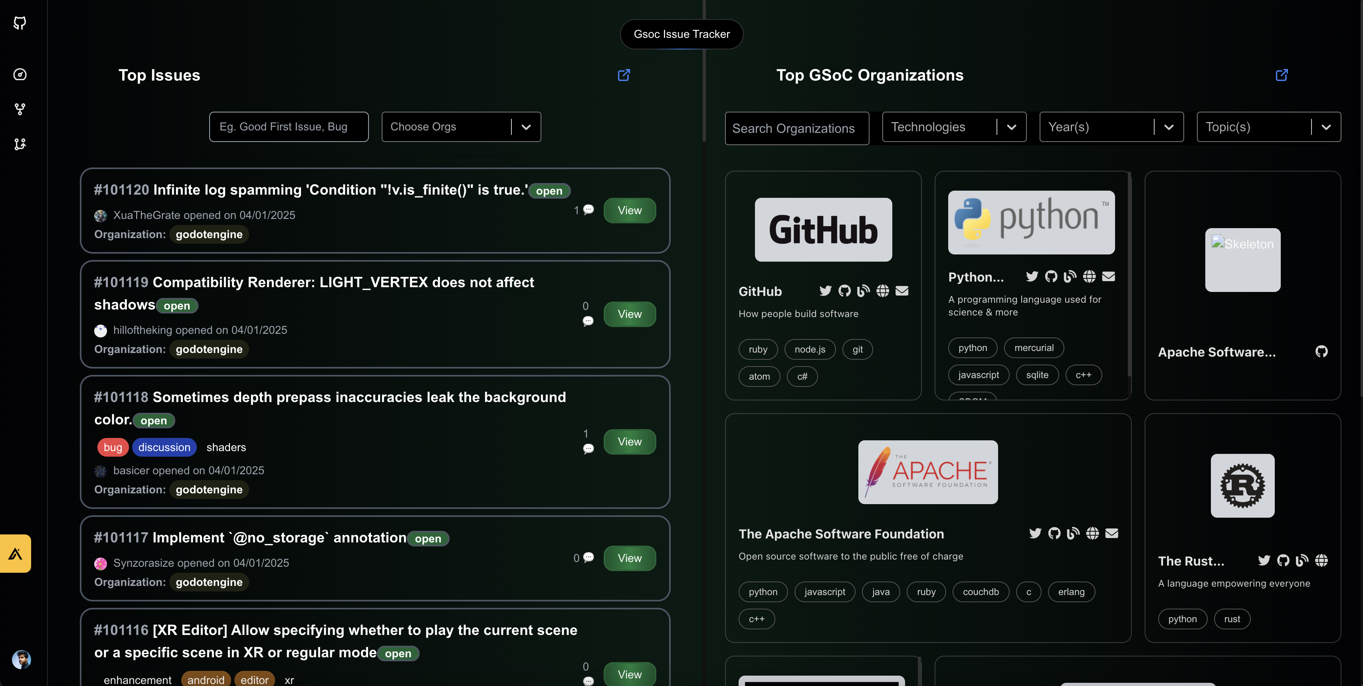
Task: Open The Rust card's website globe icon
Action: (1321, 560)
